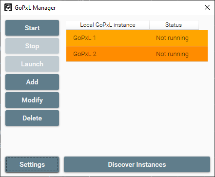The height and width of the screenshot is (177, 215).
Task: Click the GoPxL Manager title bar text
Action: [x=35, y=8]
